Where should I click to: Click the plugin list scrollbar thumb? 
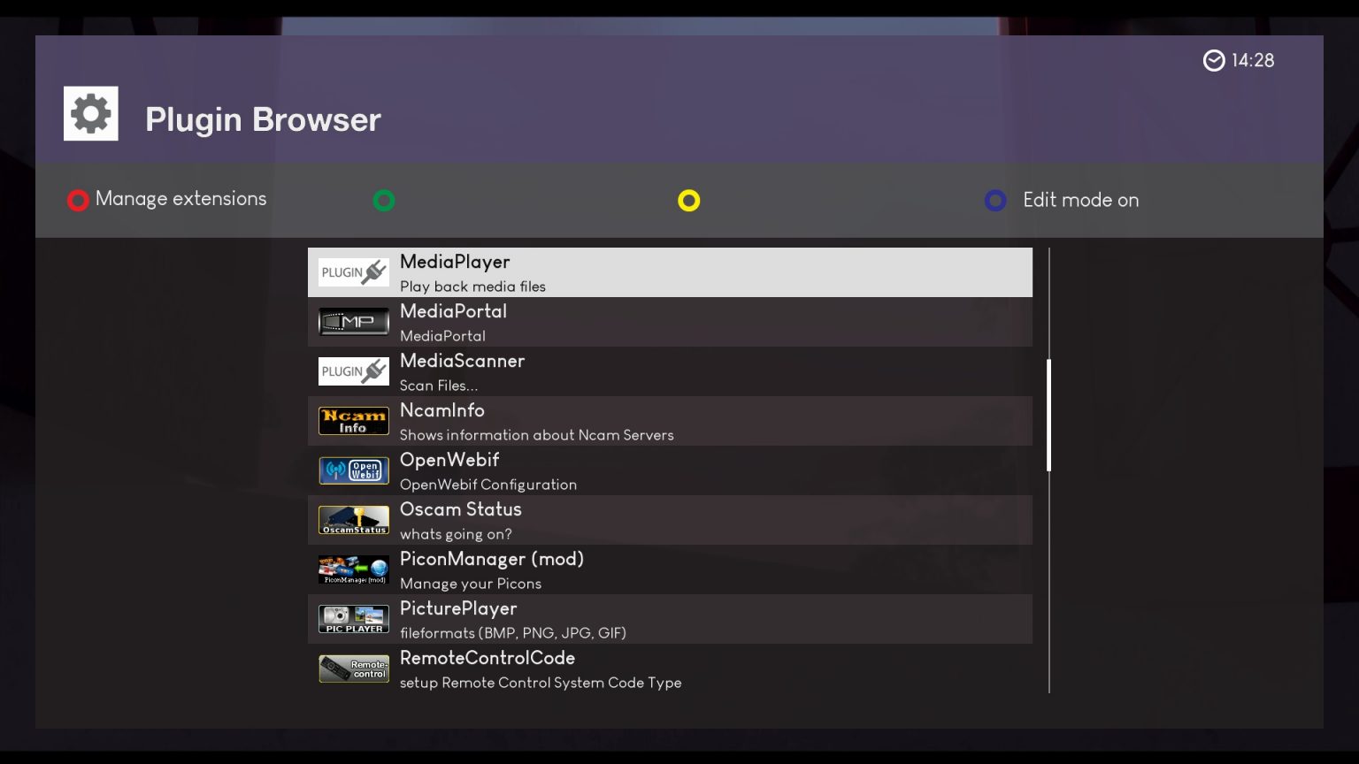click(1048, 415)
